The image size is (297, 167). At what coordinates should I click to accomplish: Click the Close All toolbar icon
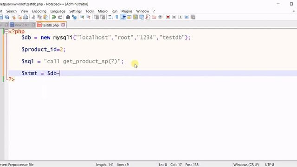pyautogui.click(x=19, y=17)
